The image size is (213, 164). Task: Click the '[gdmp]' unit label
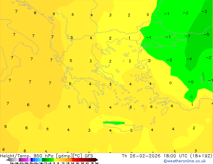(x=64, y=156)
